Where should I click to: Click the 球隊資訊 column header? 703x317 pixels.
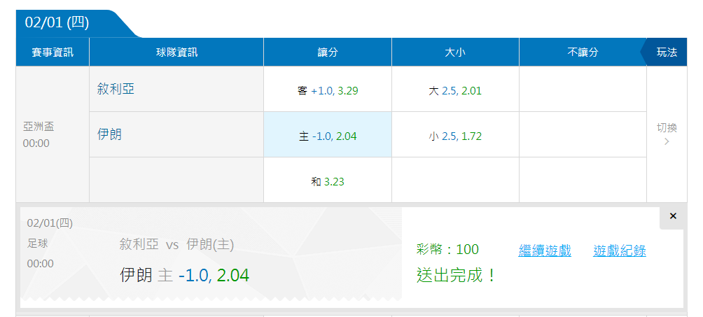(176, 52)
